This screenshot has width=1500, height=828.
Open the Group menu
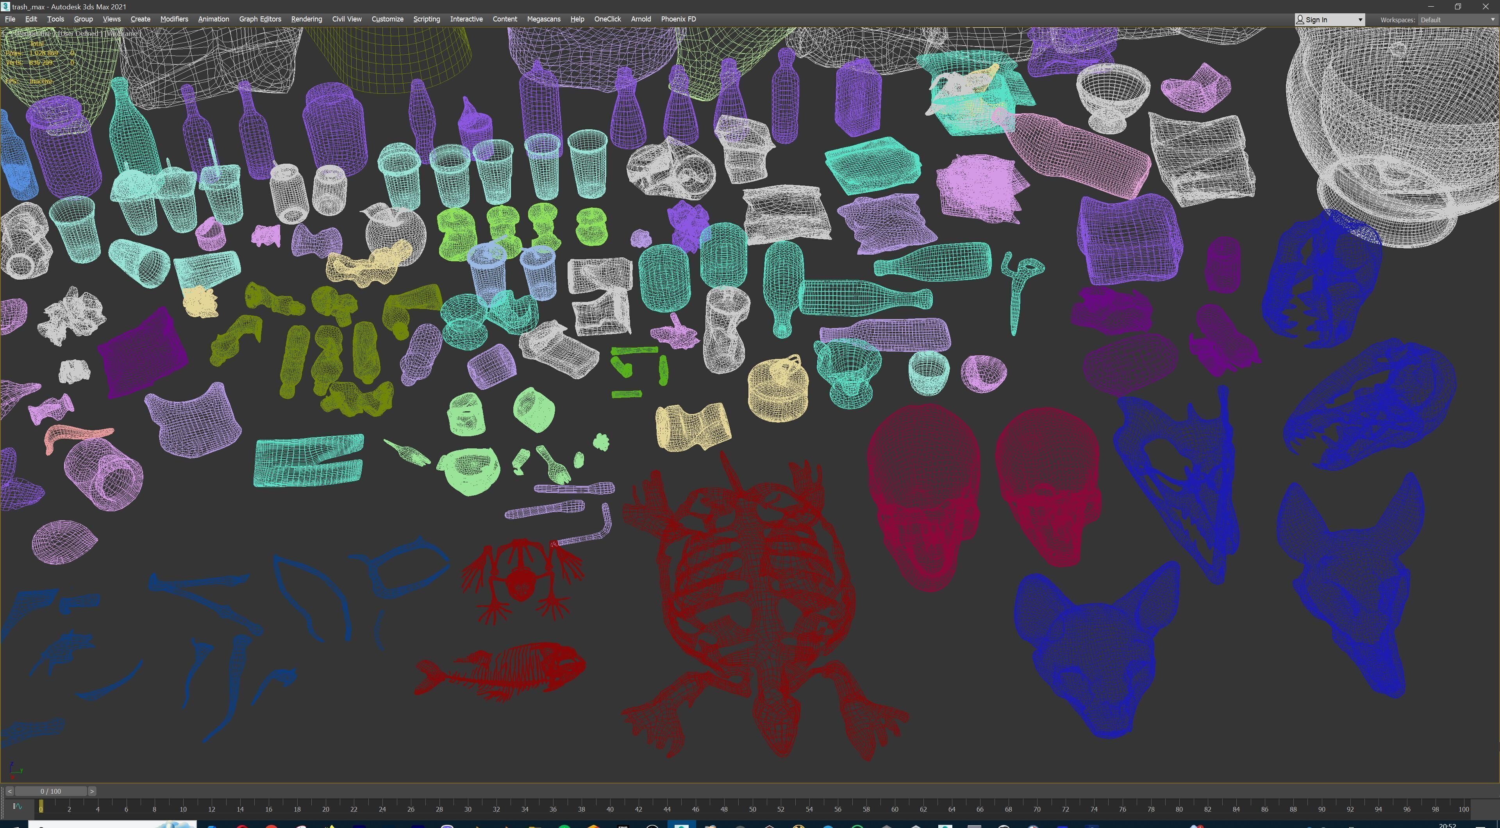(83, 19)
